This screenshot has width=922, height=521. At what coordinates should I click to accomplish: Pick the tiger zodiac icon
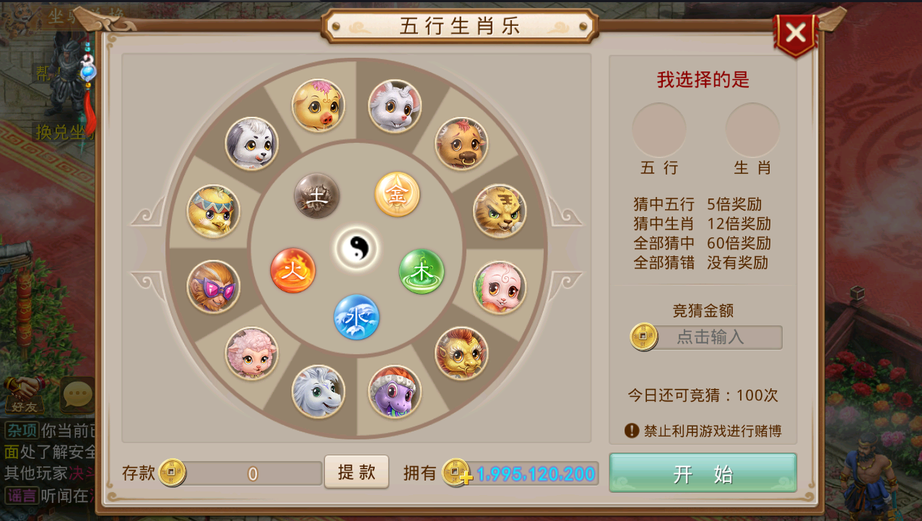500,211
